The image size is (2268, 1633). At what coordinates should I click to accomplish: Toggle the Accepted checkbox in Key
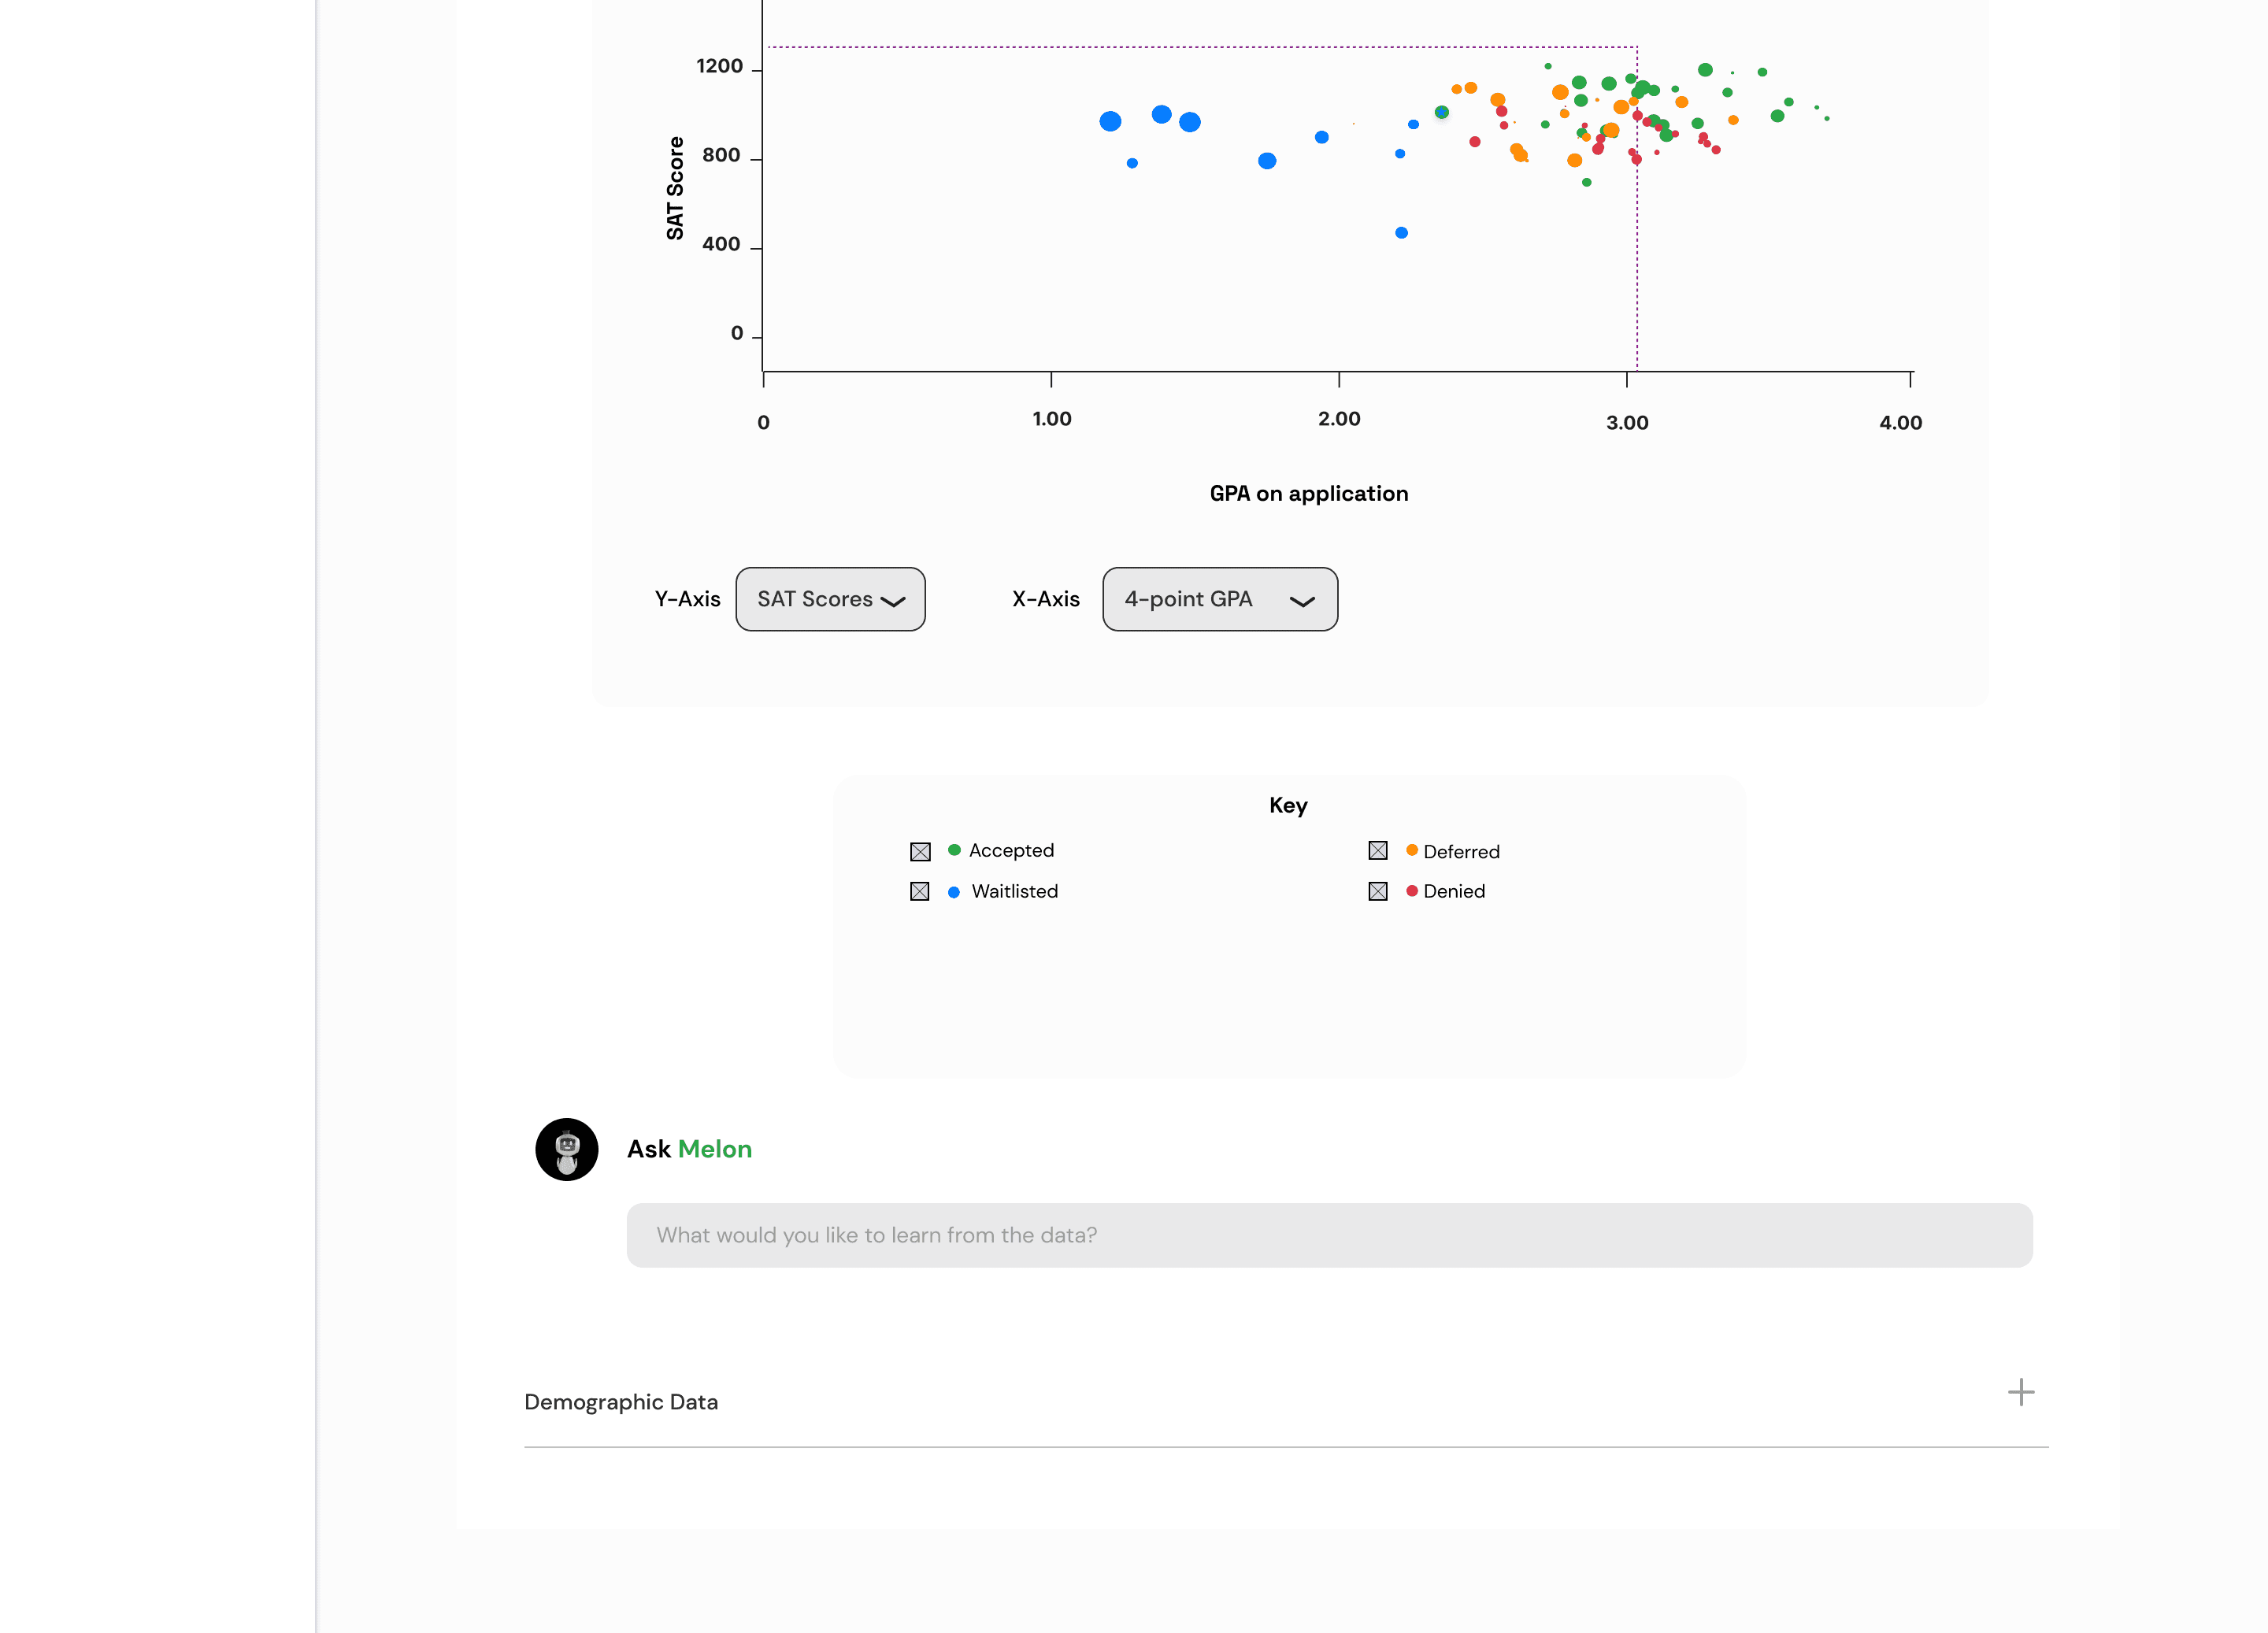[920, 851]
